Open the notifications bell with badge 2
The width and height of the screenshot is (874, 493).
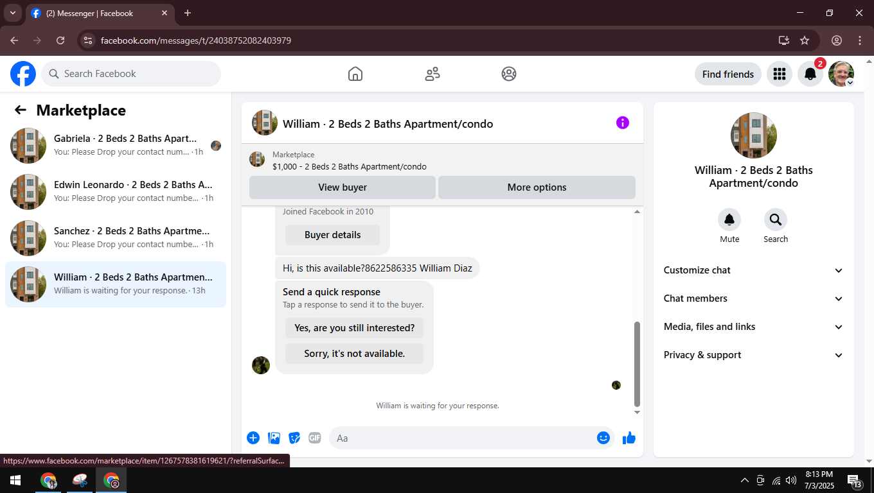pyautogui.click(x=810, y=74)
